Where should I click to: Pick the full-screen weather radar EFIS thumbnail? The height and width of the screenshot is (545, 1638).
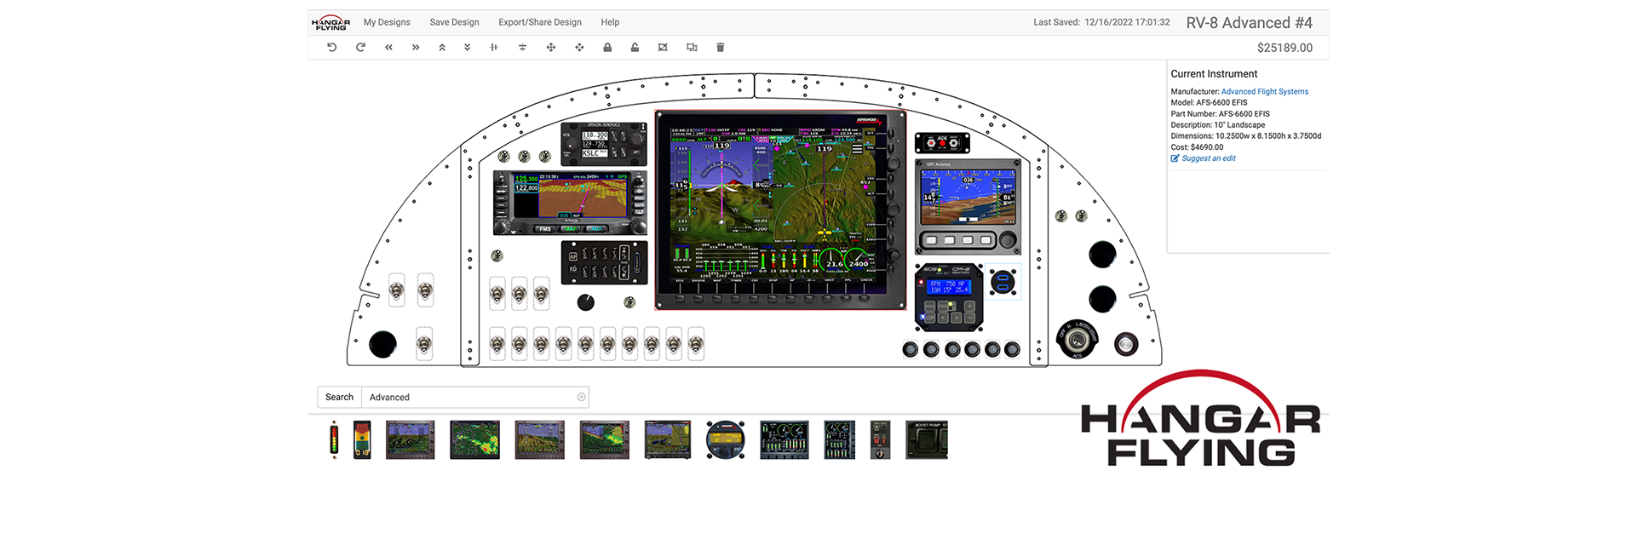474,439
